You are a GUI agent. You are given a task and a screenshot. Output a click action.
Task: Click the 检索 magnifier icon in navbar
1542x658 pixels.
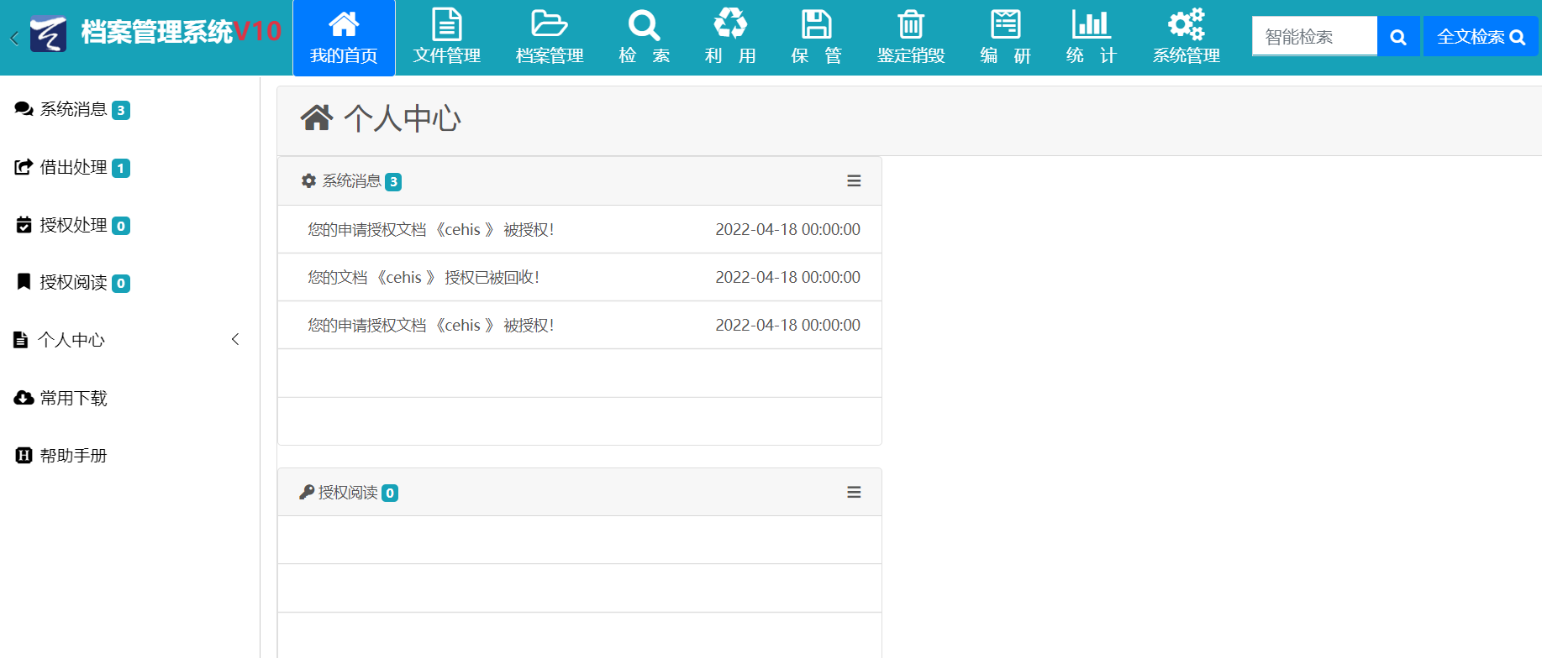tap(644, 25)
